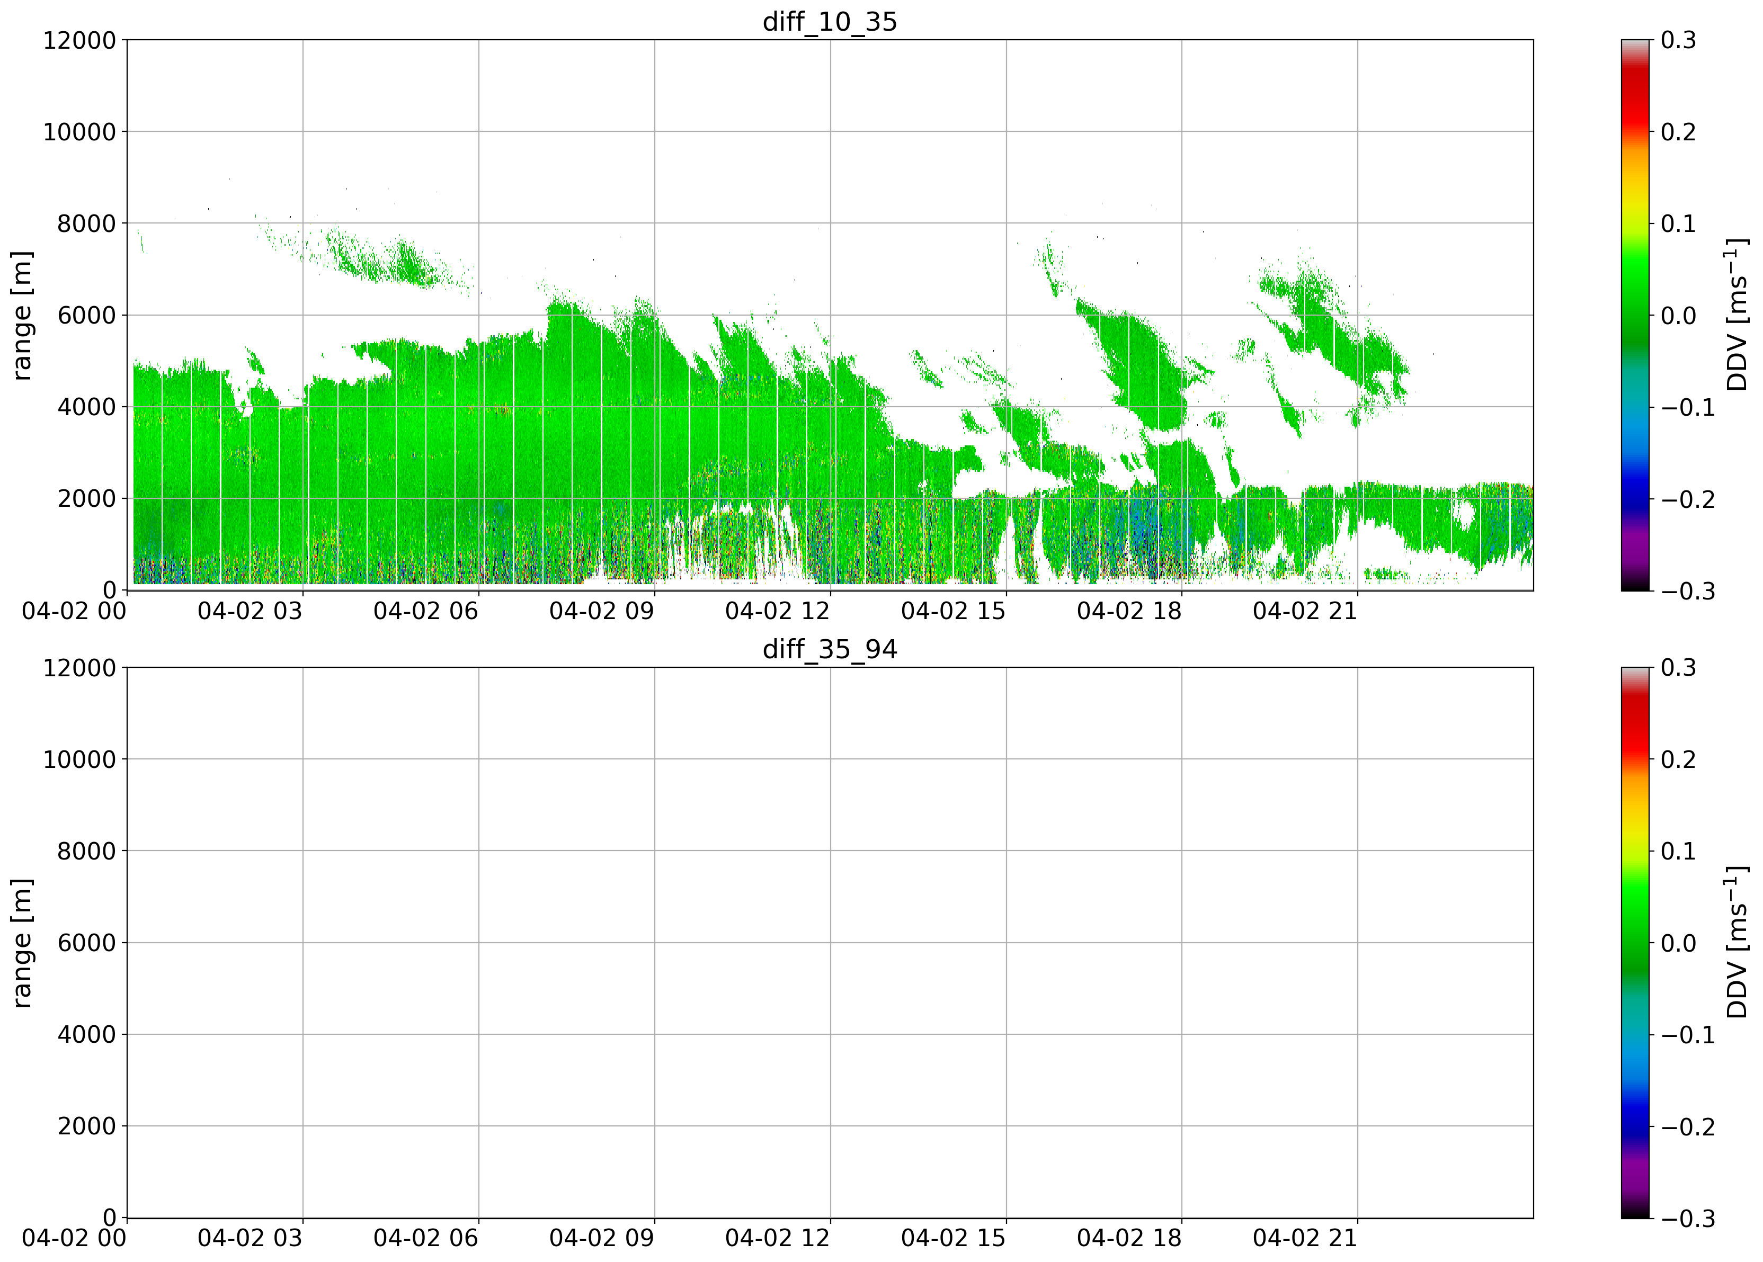Select the lower plot's DDV colorbar
Screen dimensions: 1763x1262
(x=1635, y=943)
